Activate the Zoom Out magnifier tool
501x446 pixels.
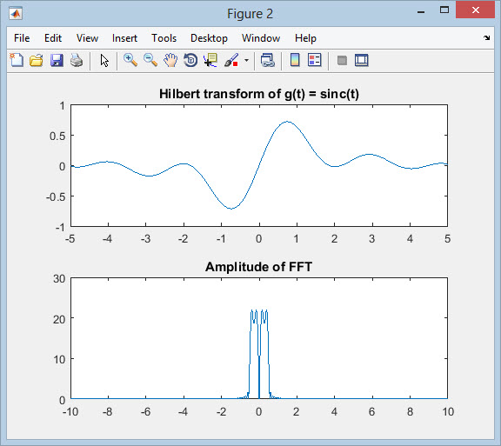pos(150,60)
